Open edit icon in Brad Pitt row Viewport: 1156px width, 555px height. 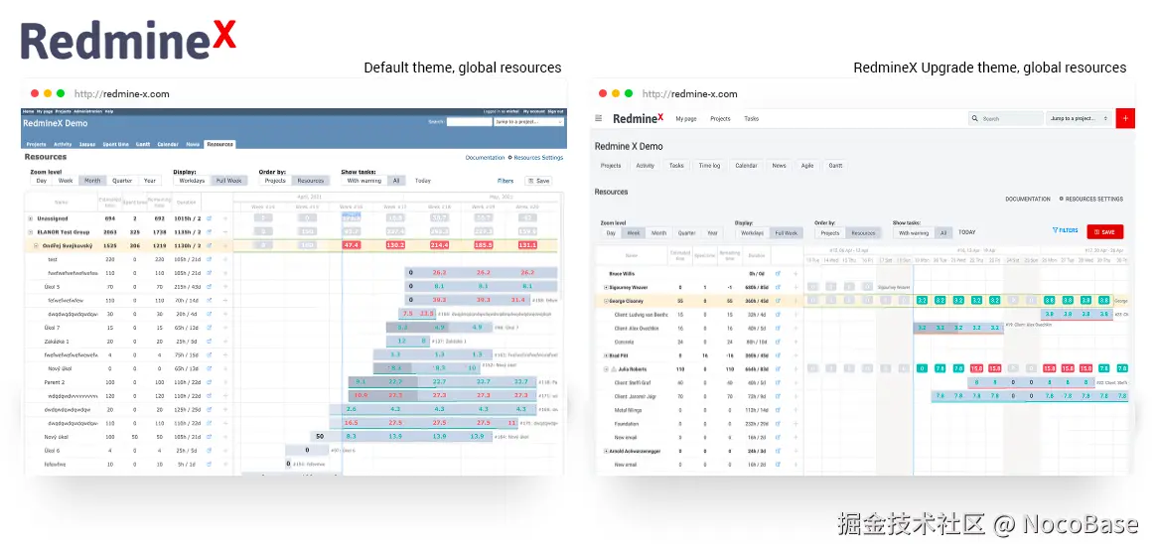(778, 355)
